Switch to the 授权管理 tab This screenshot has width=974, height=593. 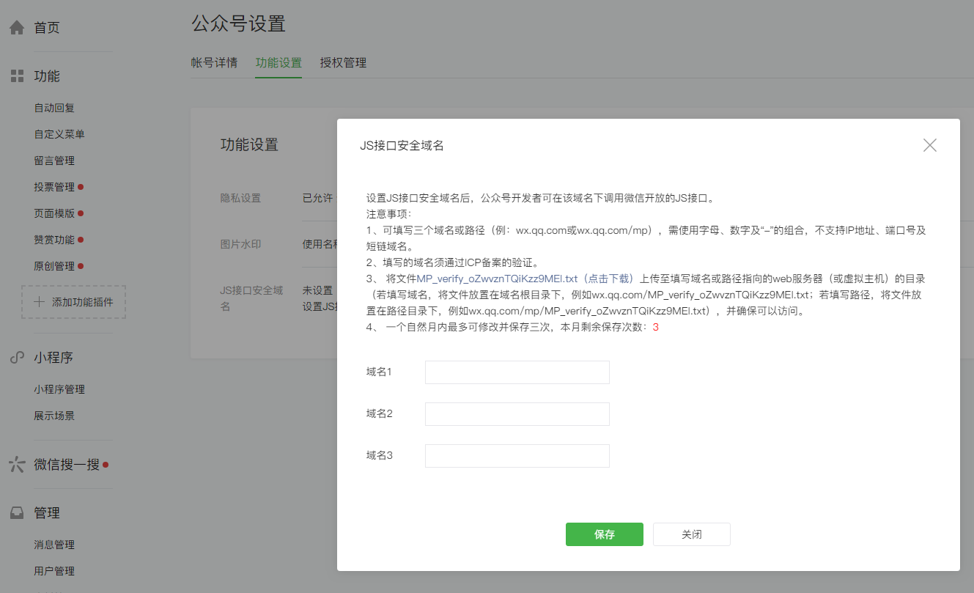pyautogui.click(x=343, y=62)
